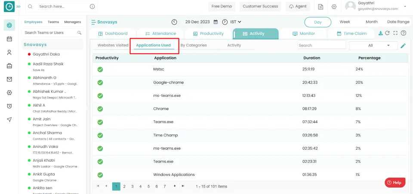Select employee Aadil Raza Shaik
This screenshot has width=413, height=194.
48,64
